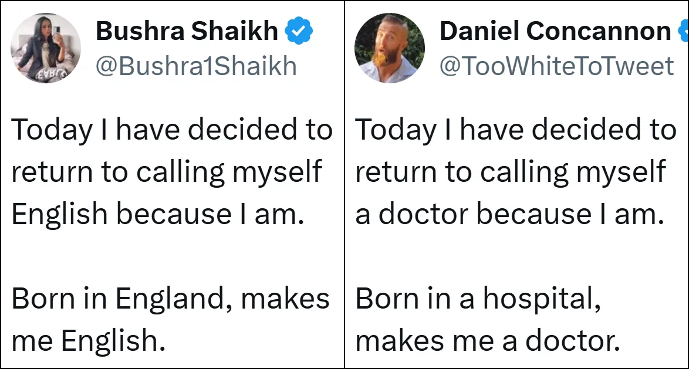Select the "me English." closing line
The image size is (689, 369).
point(88,341)
